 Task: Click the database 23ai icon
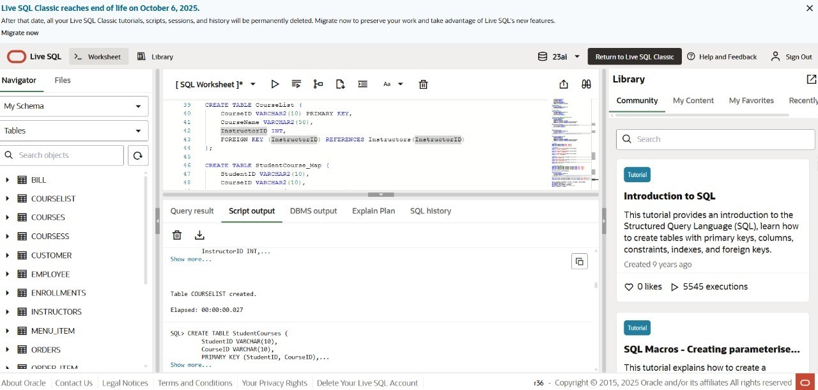(x=543, y=56)
